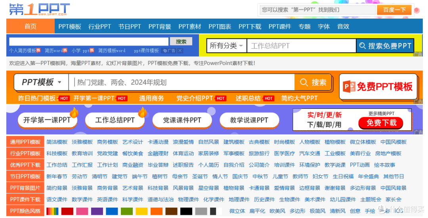Open the 优秀PPT下载 category label
428x218 pixels.
[25, 165]
